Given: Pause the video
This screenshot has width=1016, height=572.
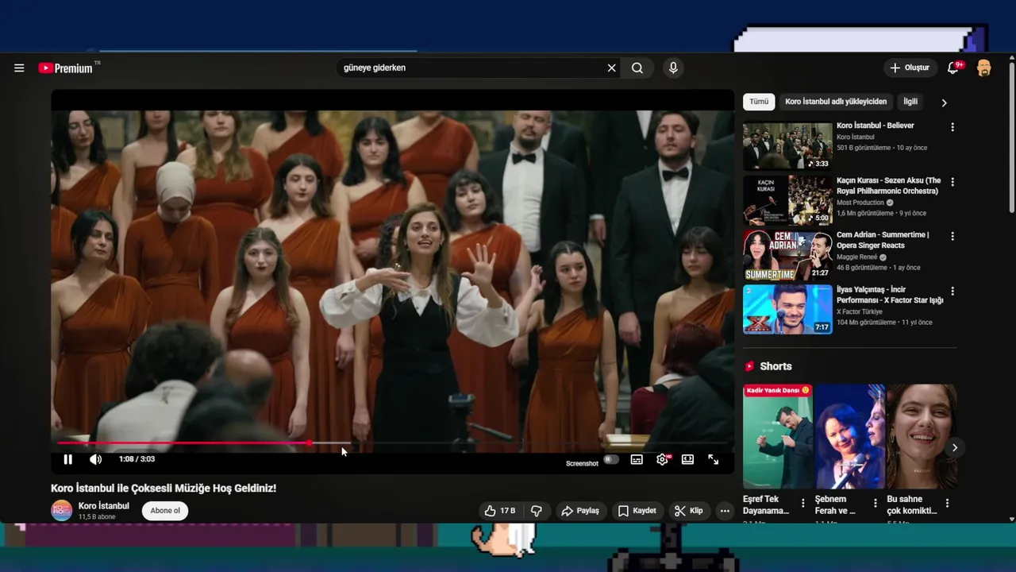Looking at the screenshot, I should 68,459.
